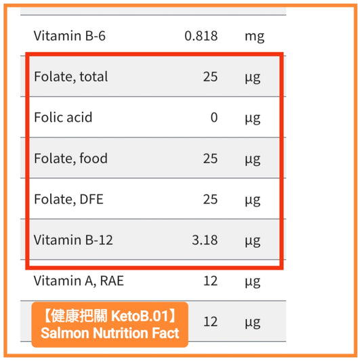361x361 pixels.
Task: Select the Folate, food row label
Action: [70, 158]
